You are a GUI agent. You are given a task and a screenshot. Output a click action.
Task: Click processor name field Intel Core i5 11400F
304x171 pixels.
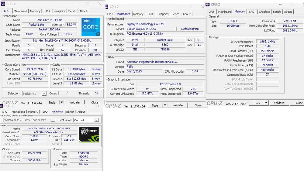(x=50, y=20)
